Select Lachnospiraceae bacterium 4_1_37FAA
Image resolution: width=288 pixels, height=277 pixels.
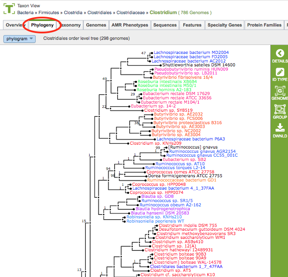coord(173,188)
